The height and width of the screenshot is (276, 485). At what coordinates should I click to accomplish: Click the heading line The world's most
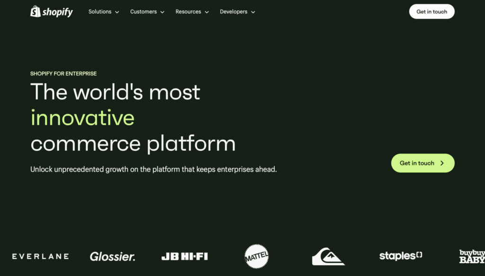116,92
